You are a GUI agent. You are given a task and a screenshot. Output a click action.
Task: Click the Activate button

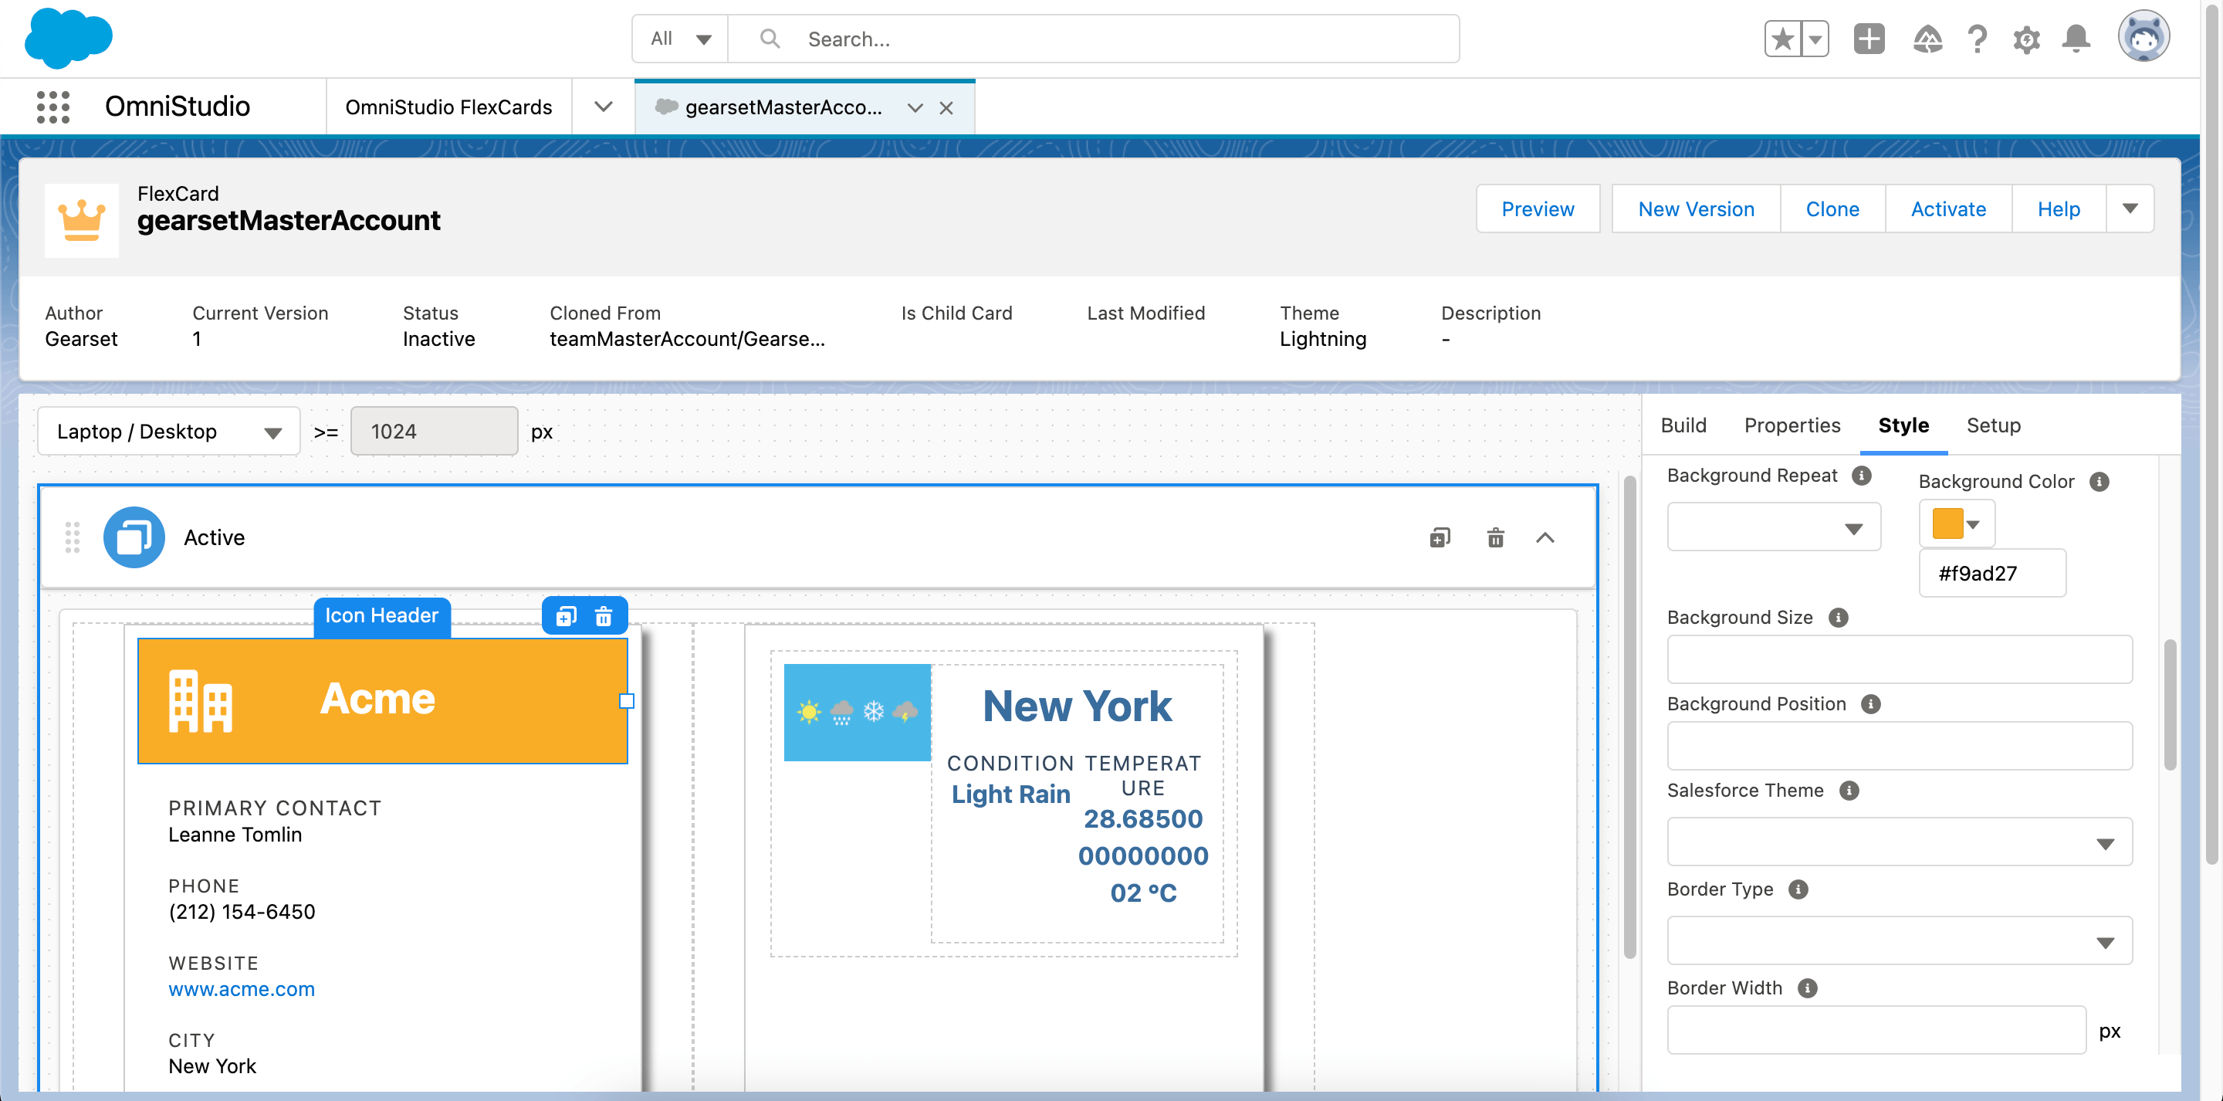tap(1947, 209)
